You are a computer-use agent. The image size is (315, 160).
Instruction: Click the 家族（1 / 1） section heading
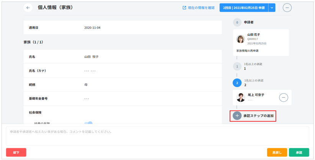coord(33,42)
